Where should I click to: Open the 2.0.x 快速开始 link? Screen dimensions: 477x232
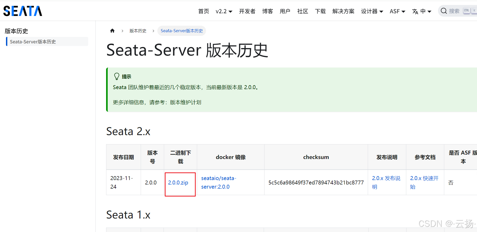coord(424,182)
